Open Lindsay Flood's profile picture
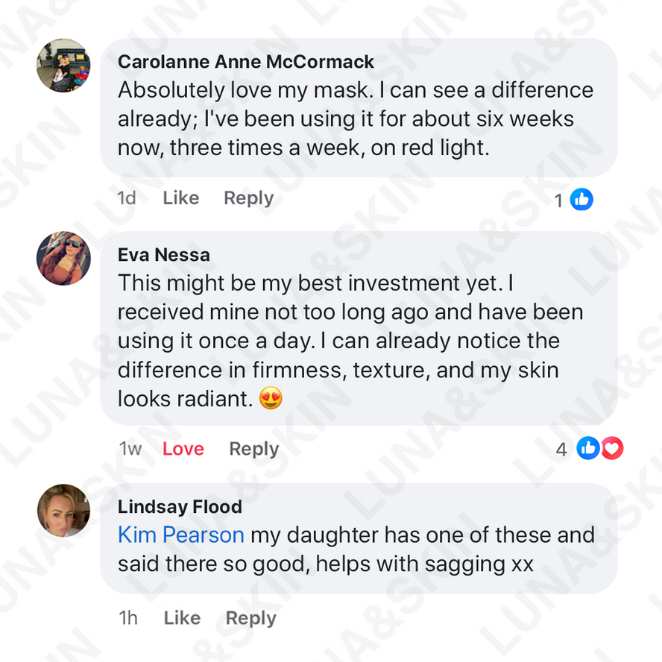Screen dimensions: 662x662 (63, 511)
